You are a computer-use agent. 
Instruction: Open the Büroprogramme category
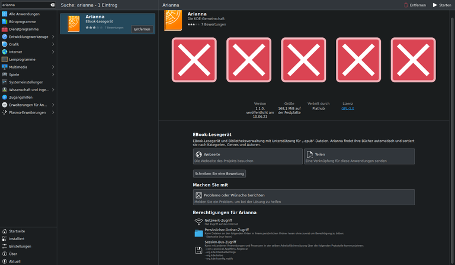(22, 21)
